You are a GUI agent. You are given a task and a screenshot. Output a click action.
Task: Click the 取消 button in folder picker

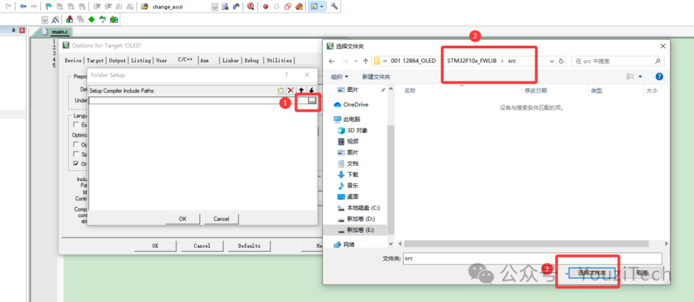tap(642, 273)
